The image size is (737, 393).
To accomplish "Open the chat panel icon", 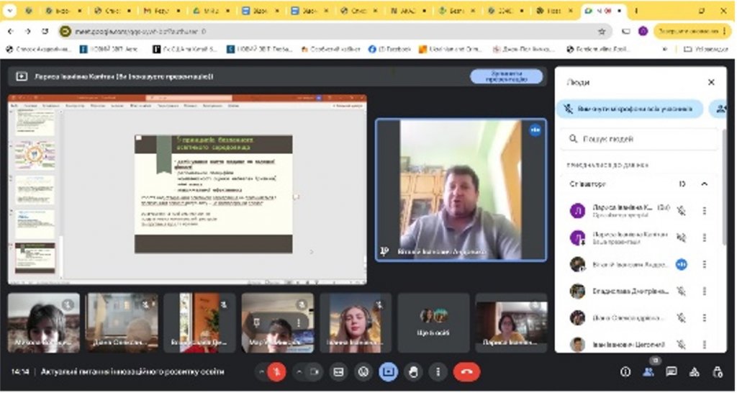I will (x=671, y=371).
